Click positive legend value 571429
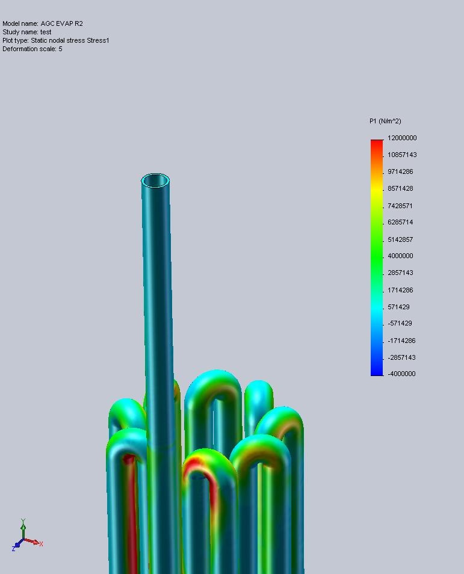 click(x=398, y=307)
